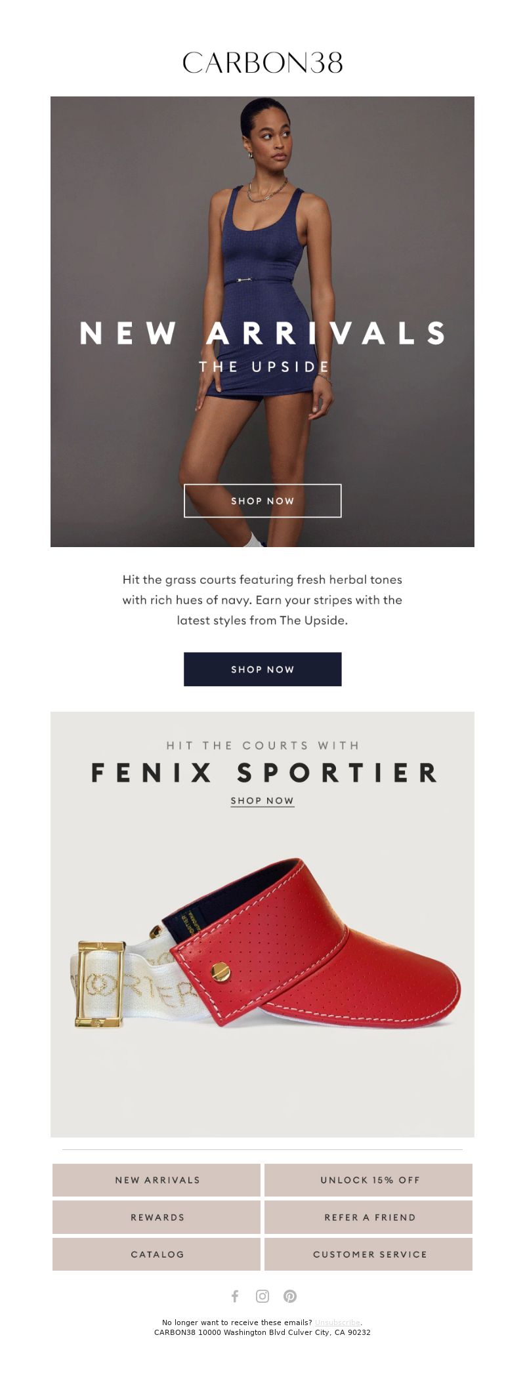Open the Instagram social icon

tap(262, 1296)
